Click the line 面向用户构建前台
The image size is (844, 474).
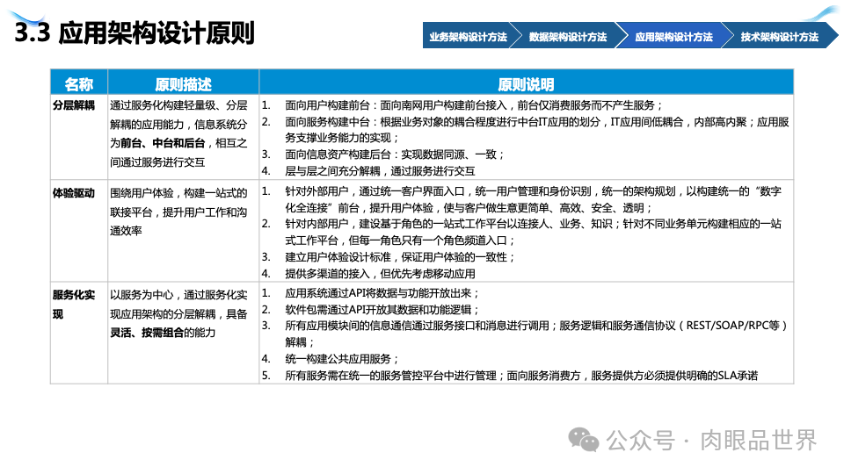pos(474,105)
